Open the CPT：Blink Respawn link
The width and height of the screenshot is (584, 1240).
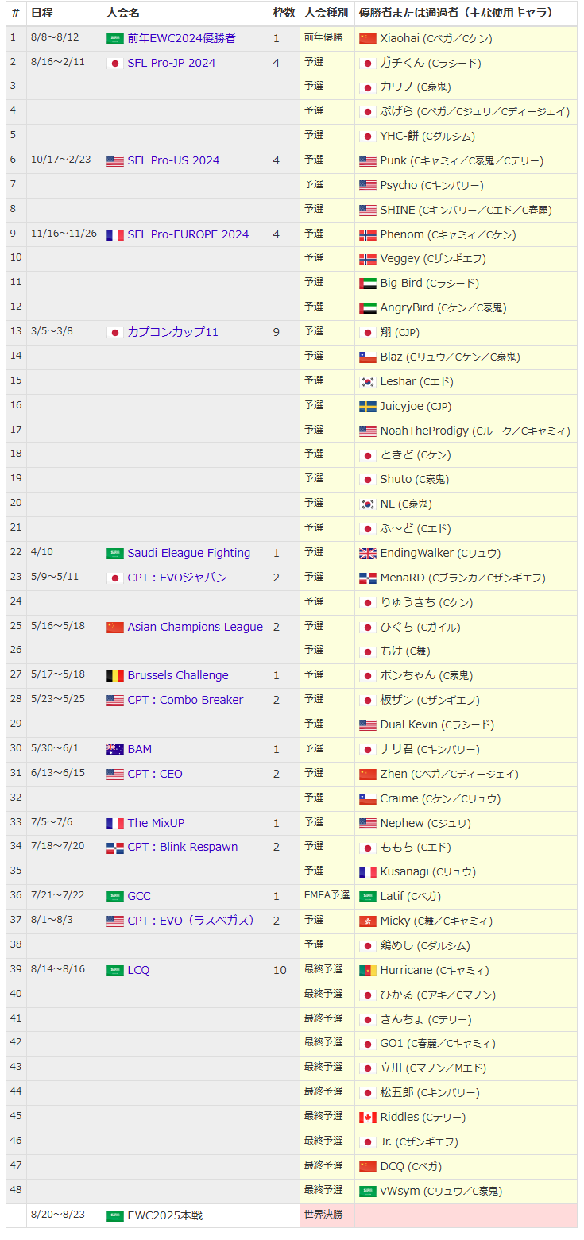click(x=183, y=847)
